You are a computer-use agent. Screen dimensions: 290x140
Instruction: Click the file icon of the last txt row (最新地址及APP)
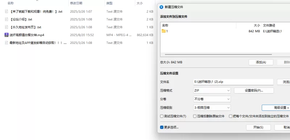[7, 43]
